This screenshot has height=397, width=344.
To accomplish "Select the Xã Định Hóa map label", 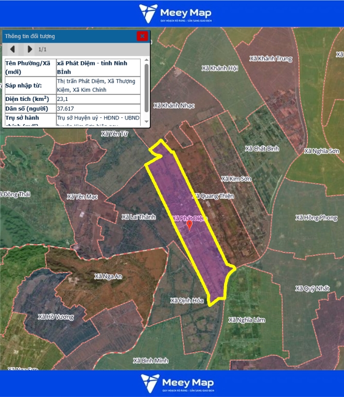I will click(x=187, y=300).
